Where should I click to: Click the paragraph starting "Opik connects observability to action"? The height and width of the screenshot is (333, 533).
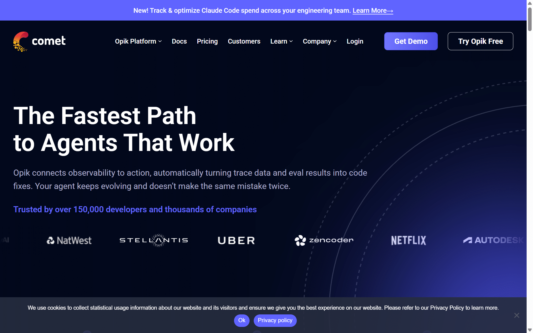(190, 180)
